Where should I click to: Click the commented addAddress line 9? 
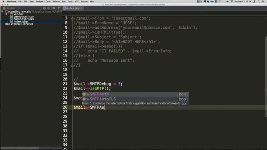click(x=135, y=27)
